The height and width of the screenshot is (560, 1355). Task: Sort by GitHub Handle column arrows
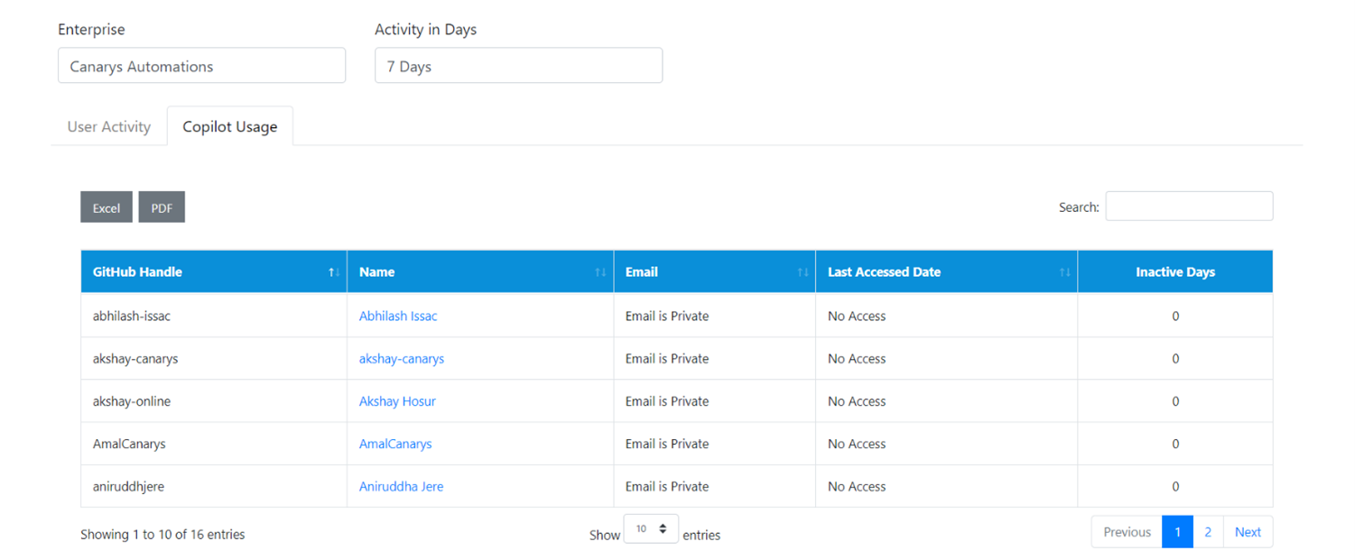coord(333,272)
